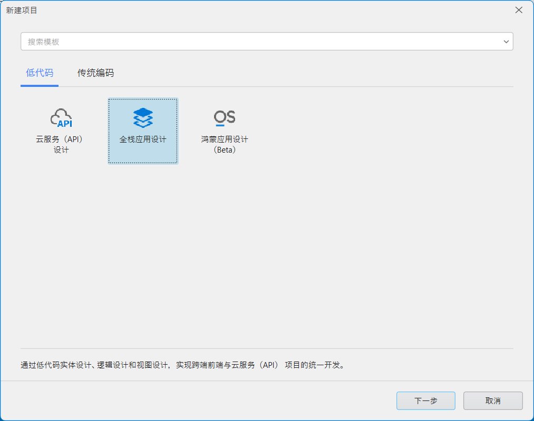Image resolution: width=534 pixels, height=421 pixels.
Task: Click the "API" text inside cloud icon
Action: (x=64, y=124)
